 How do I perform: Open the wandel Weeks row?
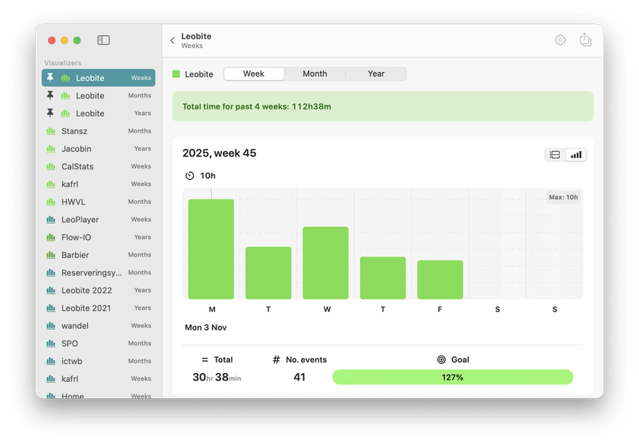98,326
